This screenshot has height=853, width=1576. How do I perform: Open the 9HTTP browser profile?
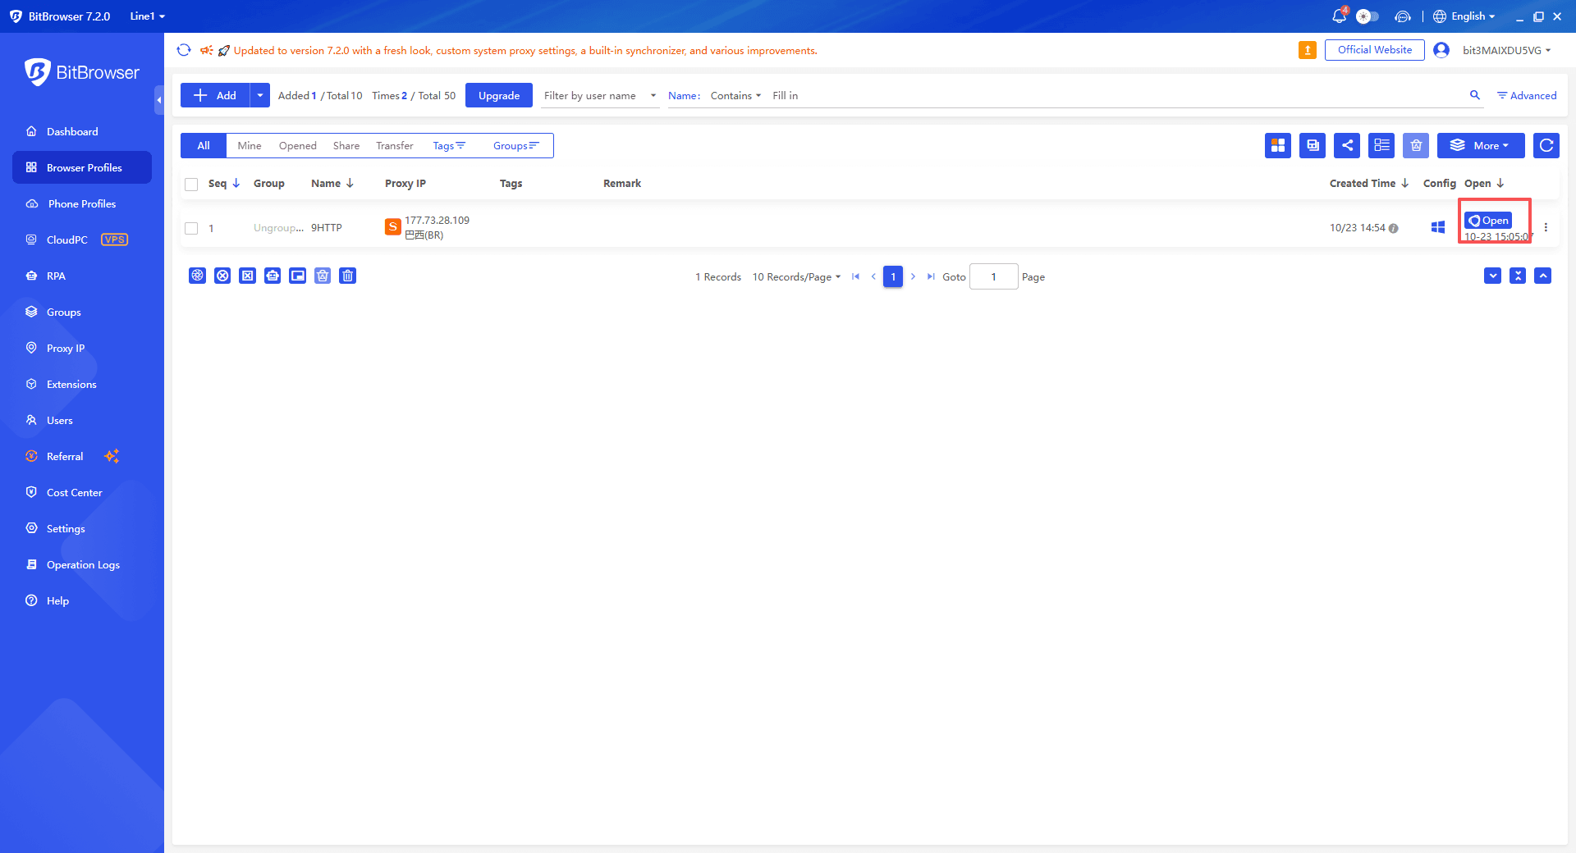pos(1488,220)
